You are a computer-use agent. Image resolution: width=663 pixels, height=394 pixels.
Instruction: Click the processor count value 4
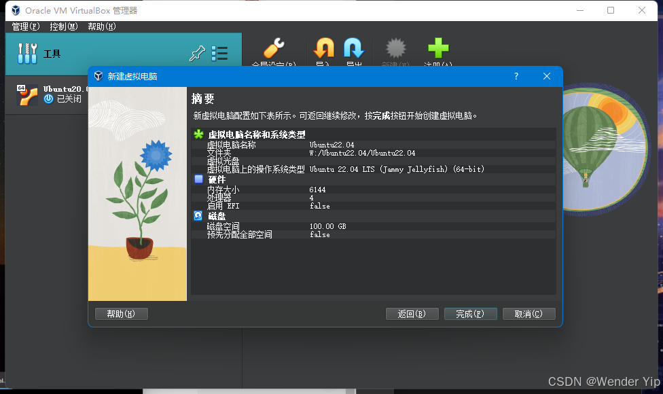point(312,198)
